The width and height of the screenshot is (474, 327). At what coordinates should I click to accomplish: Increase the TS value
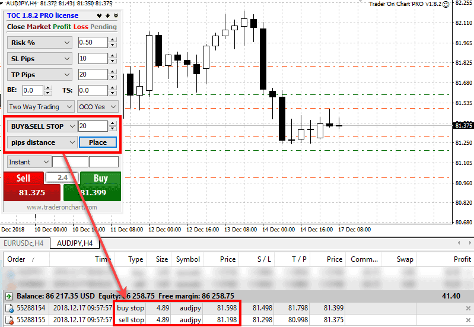(x=113, y=88)
